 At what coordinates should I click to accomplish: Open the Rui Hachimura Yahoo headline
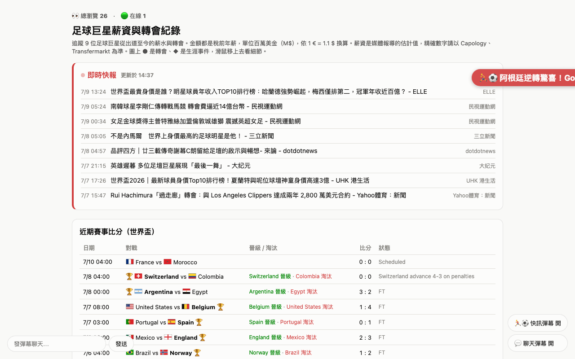[258, 195]
